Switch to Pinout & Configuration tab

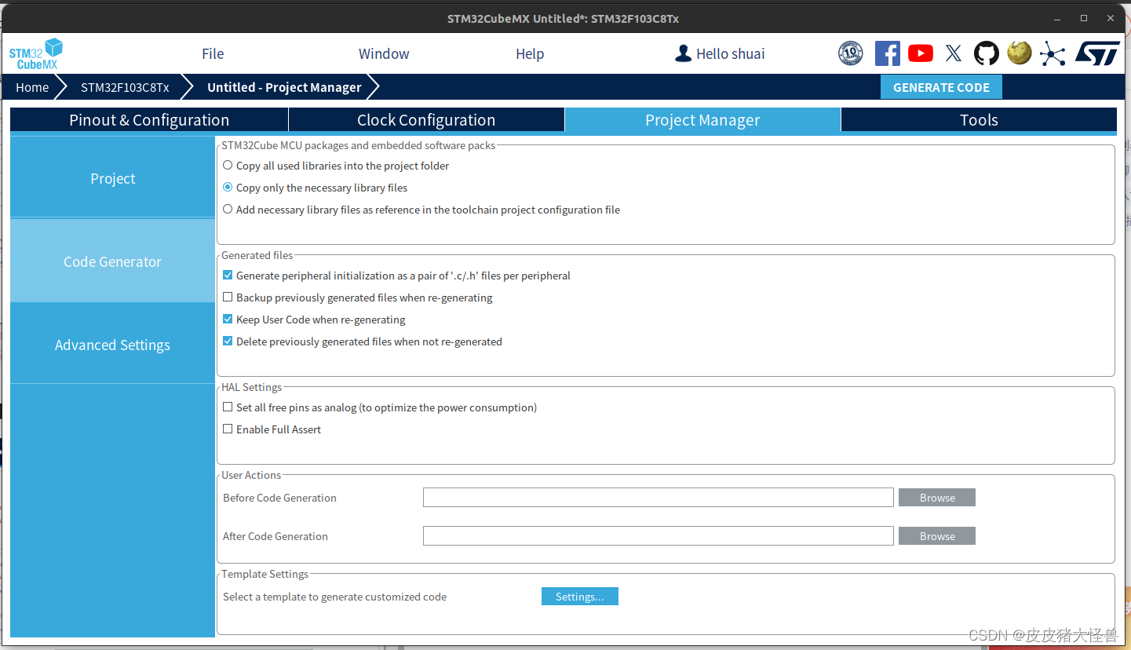pos(149,120)
